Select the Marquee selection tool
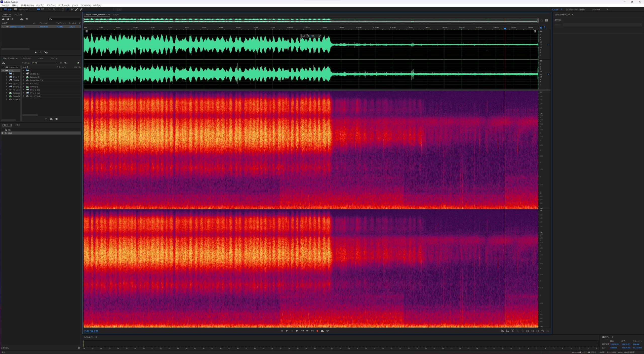644x354 pixels. tap(67, 9)
